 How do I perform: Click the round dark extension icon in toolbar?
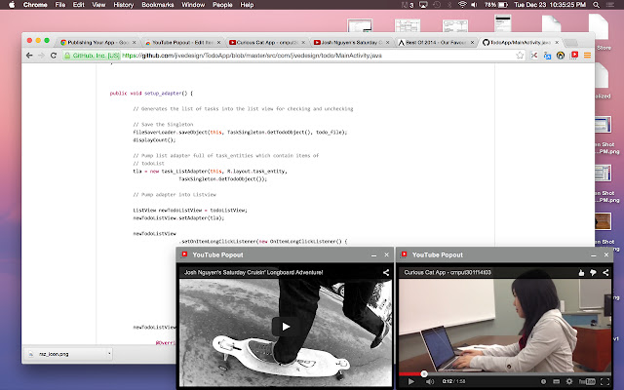(x=561, y=56)
